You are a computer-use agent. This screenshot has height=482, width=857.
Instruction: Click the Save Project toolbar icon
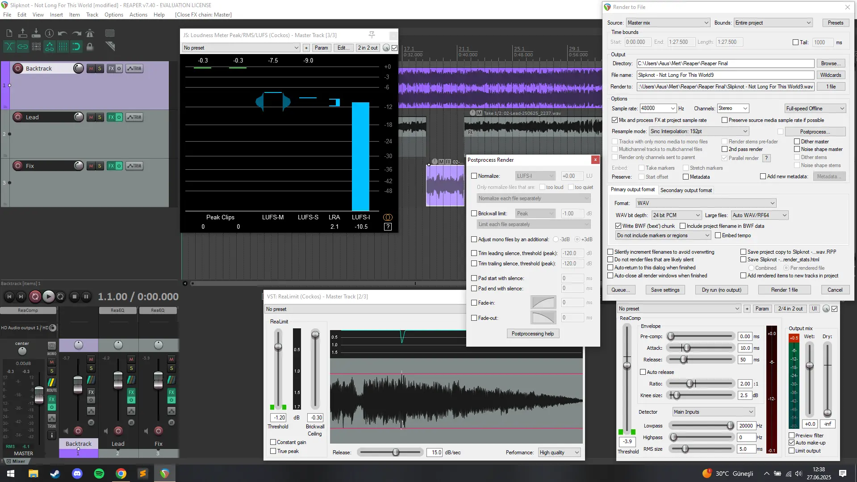click(36, 33)
